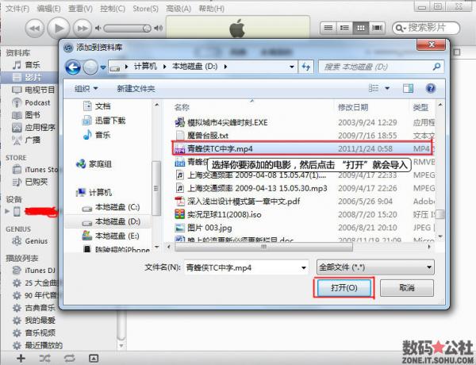Open the 高级(A) menu
Viewport: 476px width, 365px height.
(178, 9)
